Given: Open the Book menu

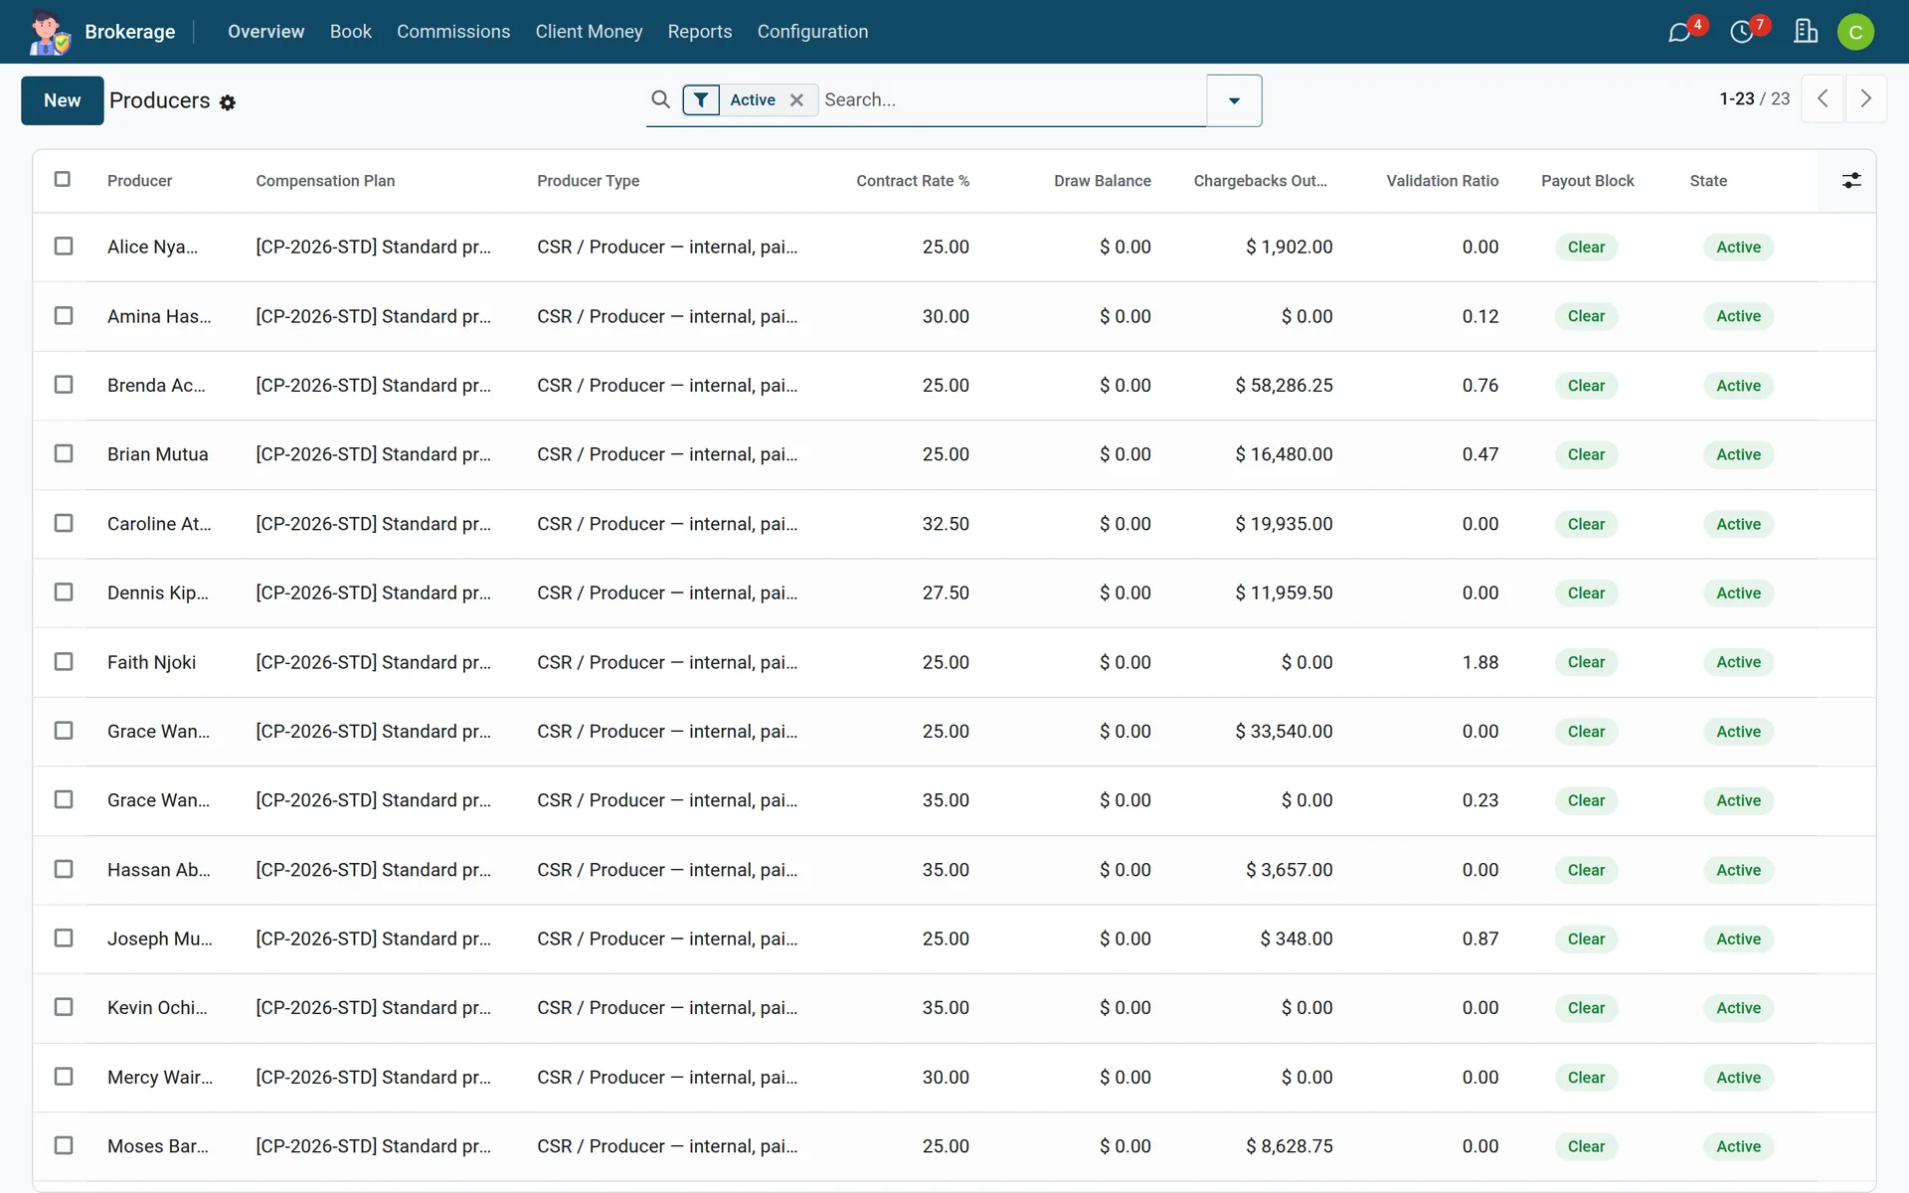Looking at the screenshot, I should pyautogui.click(x=351, y=32).
